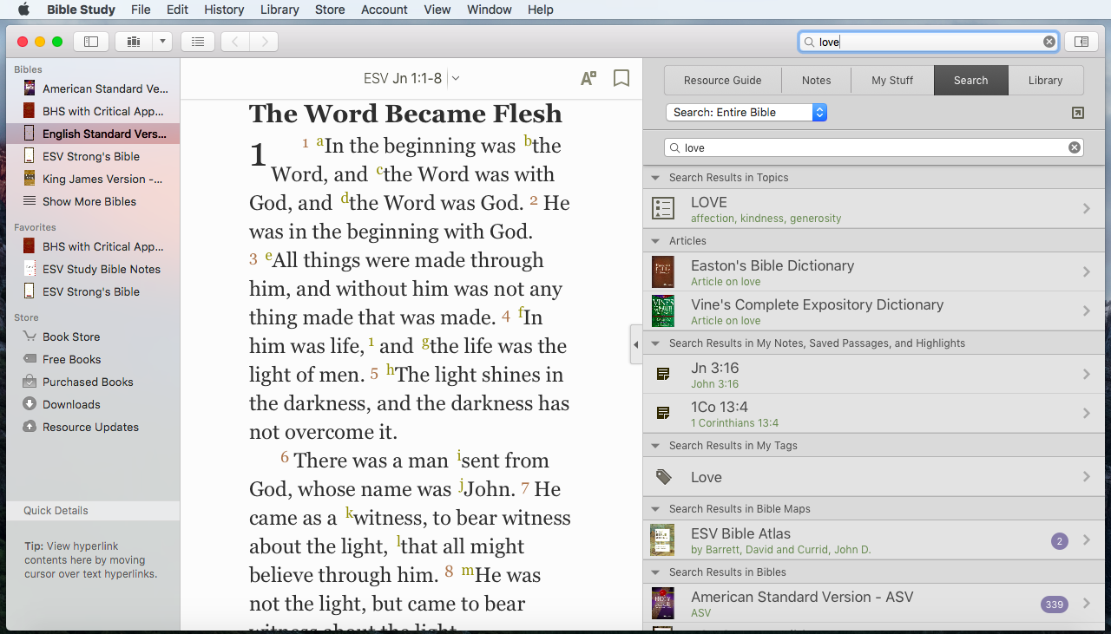
Task: Open ESV Strong's Bible under Favorites
Action: pyautogui.click(x=93, y=291)
